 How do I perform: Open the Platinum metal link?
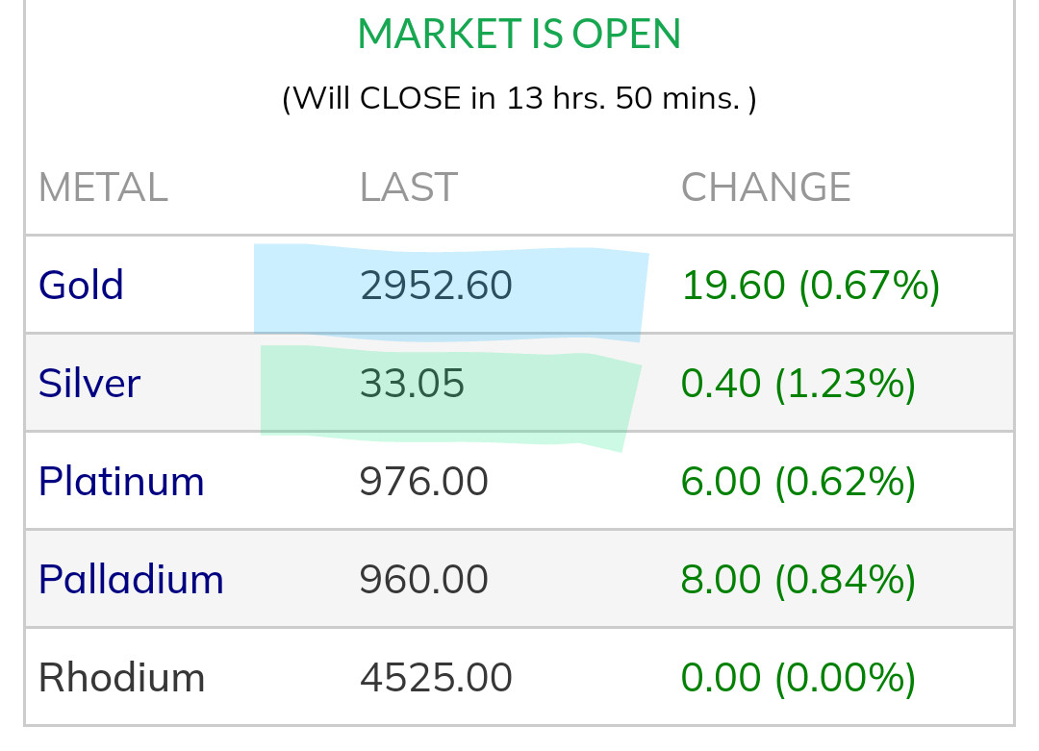click(x=121, y=482)
